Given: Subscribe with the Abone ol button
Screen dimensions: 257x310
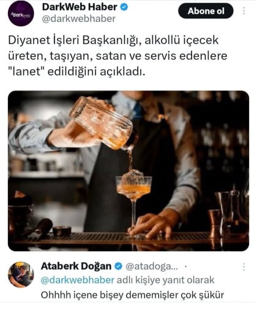Looking at the screenshot, I should tap(206, 11).
